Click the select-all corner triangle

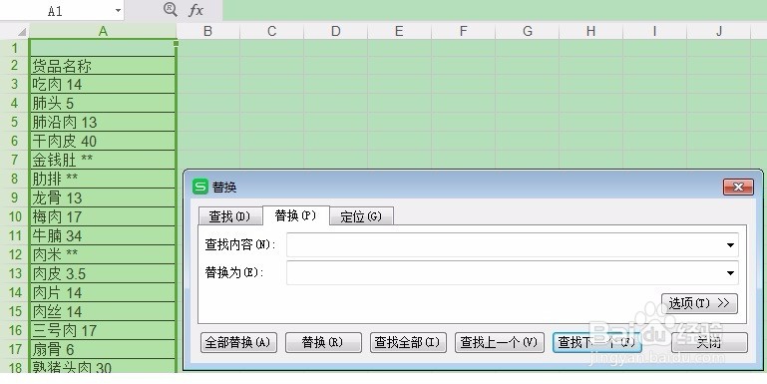(x=22, y=32)
